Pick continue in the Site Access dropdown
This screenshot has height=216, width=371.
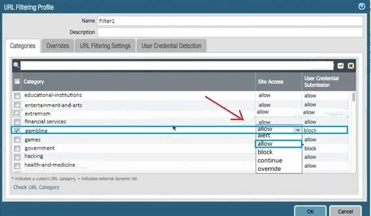point(270,161)
